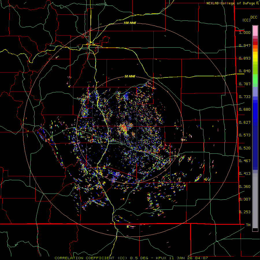Click the 1.000 scale value

tap(245, 32)
